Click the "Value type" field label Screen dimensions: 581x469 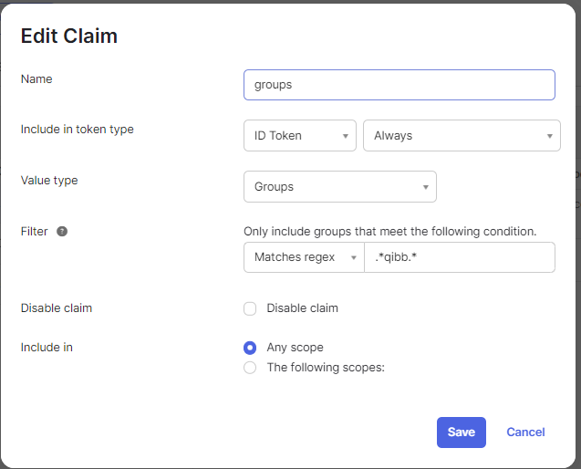click(49, 181)
